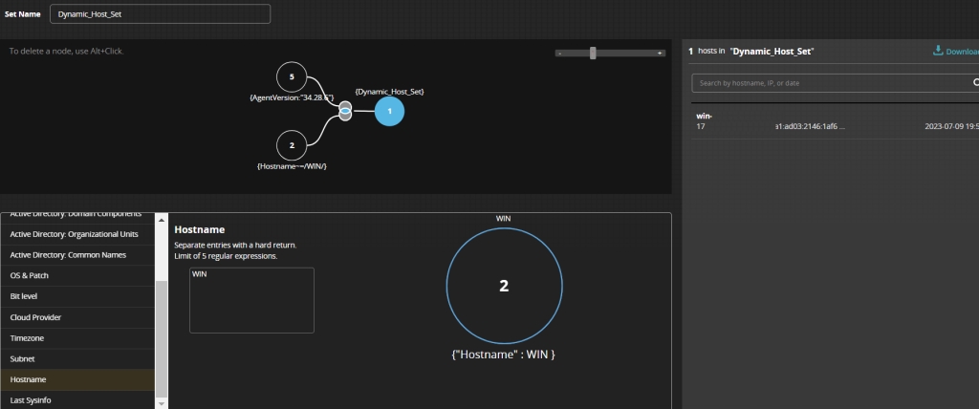Click the download icon in hosts panel
Viewport: 979px width, 409px height.
tap(939, 51)
